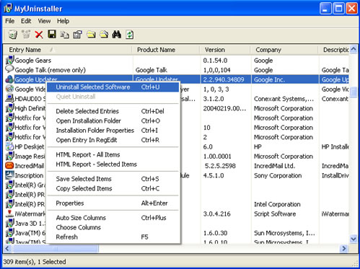This screenshot has width=360, height=269.
Task: Click version 0.1.54.0 in Google Gears row
Action: 215,61
